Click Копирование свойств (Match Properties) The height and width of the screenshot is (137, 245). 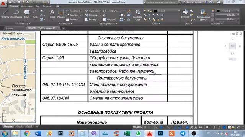(x=203, y=15)
